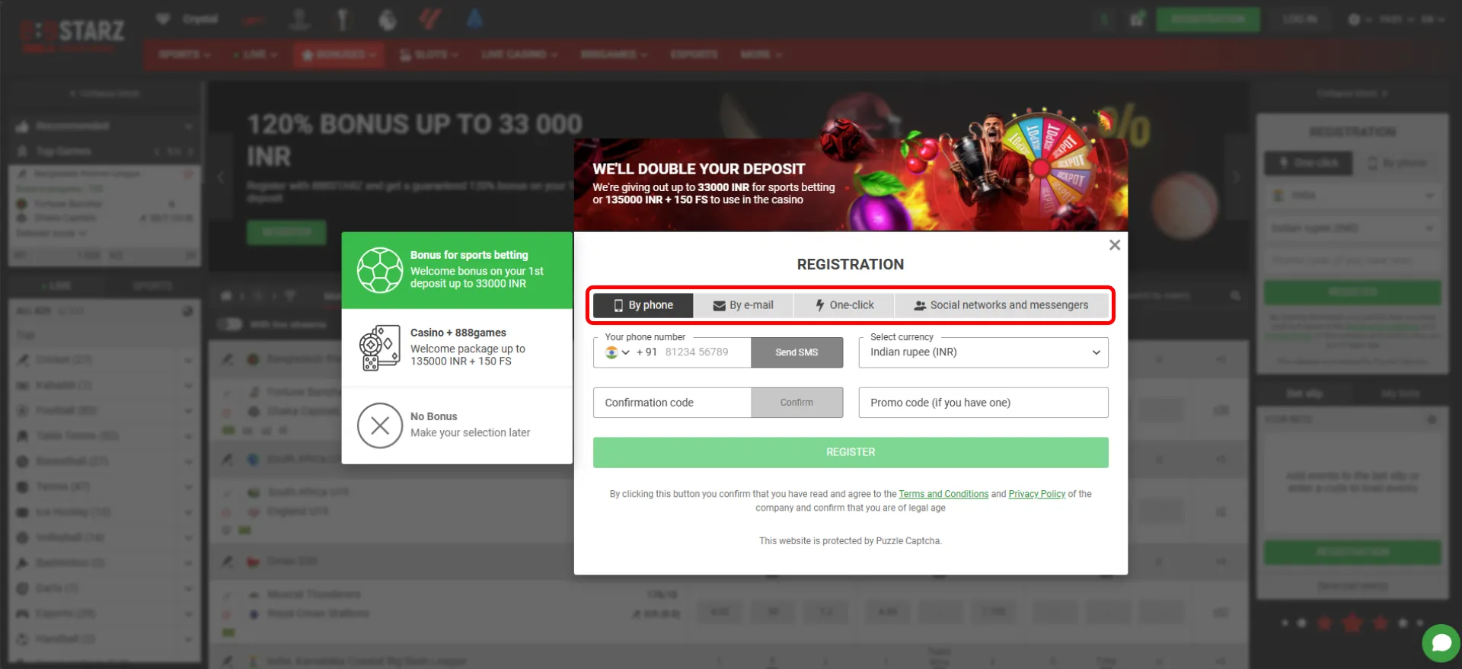Select By phone tab in right registration panel
1462x669 pixels.
click(x=1398, y=164)
